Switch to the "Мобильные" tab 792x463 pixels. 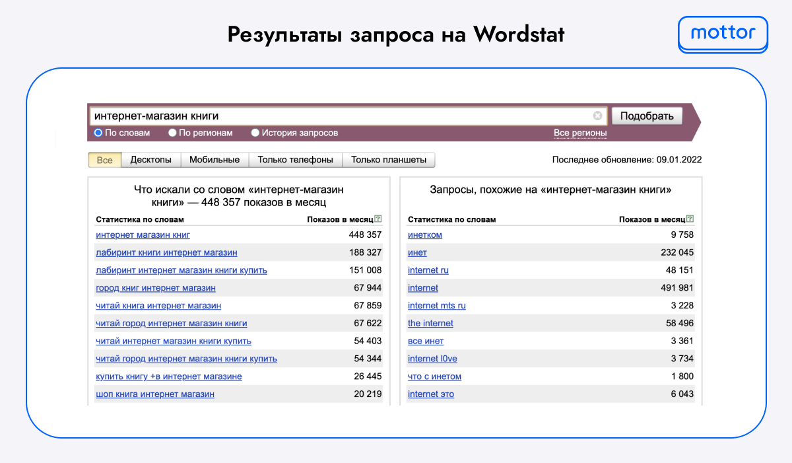click(x=214, y=160)
